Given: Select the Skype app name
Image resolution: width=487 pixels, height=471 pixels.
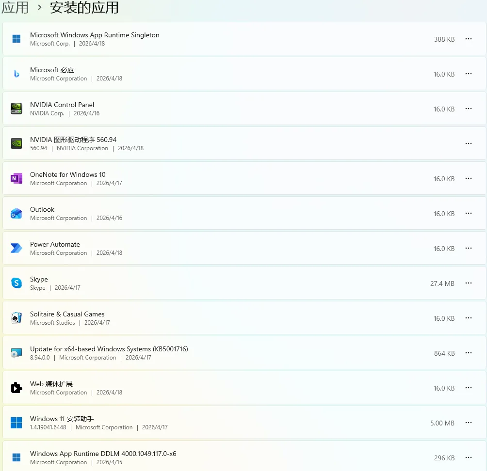Looking at the screenshot, I should [39, 279].
